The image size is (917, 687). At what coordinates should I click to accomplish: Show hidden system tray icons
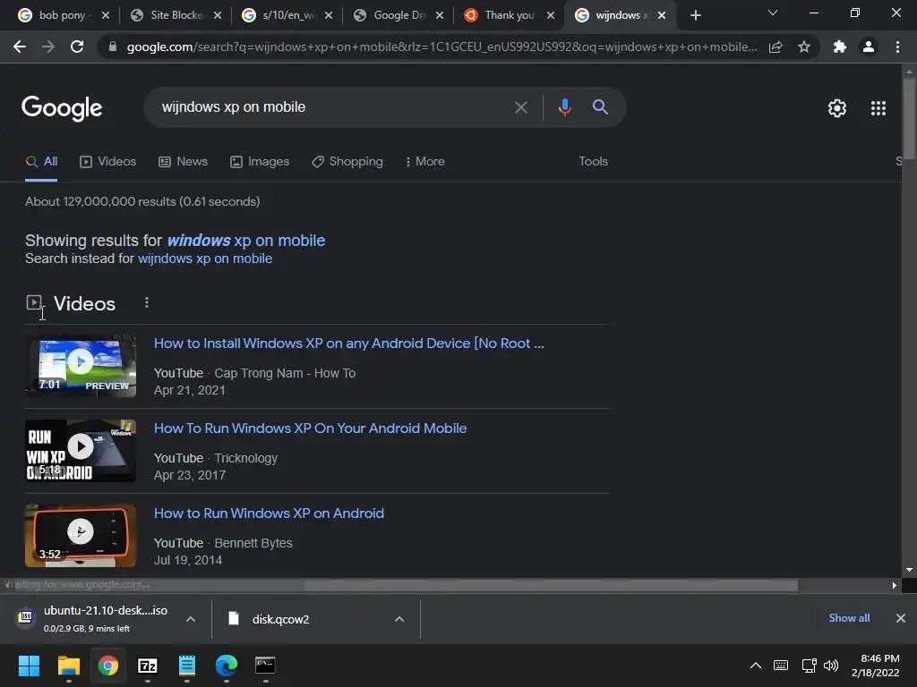point(756,666)
